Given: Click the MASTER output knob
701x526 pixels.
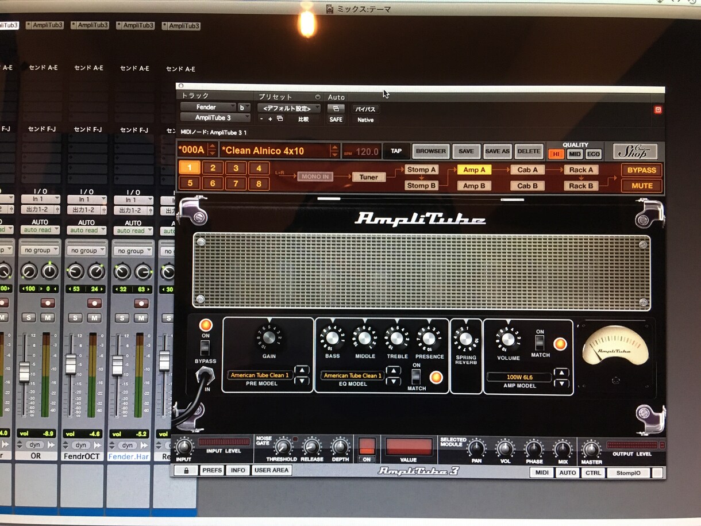Looking at the screenshot, I should click(x=591, y=448).
